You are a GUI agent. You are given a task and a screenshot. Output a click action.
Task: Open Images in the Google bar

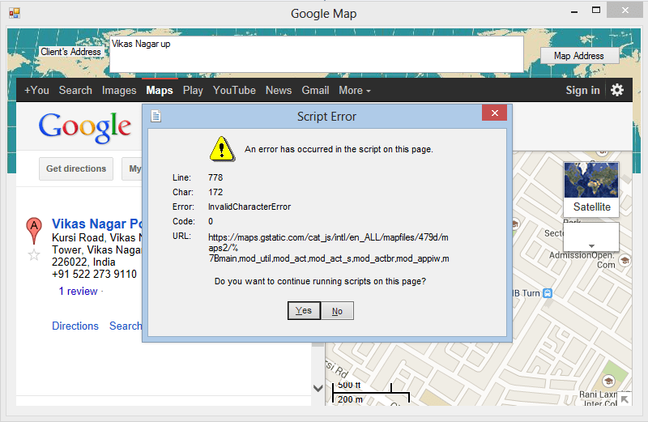tap(119, 90)
